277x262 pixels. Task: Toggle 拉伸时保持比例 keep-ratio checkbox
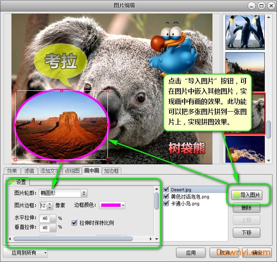point(74,223)
